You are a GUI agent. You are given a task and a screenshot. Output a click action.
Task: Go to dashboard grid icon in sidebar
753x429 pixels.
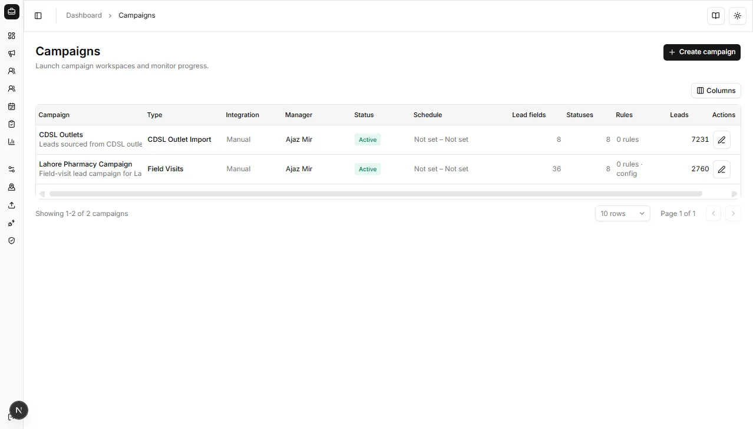pos(11,36)
